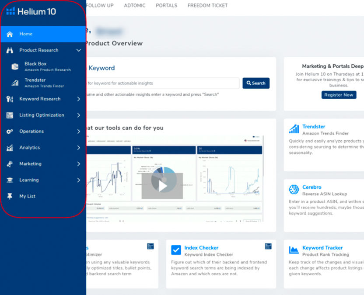Open the FOLLOW UP top tab
This screenshot has width=364, height=295.
pyautogui.click(x=100, y=5)
